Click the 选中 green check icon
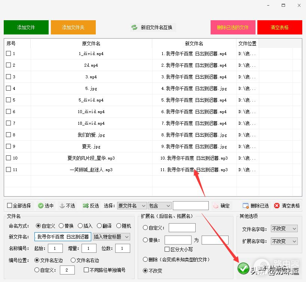This screenshot has width=306, height=282. 41,206
